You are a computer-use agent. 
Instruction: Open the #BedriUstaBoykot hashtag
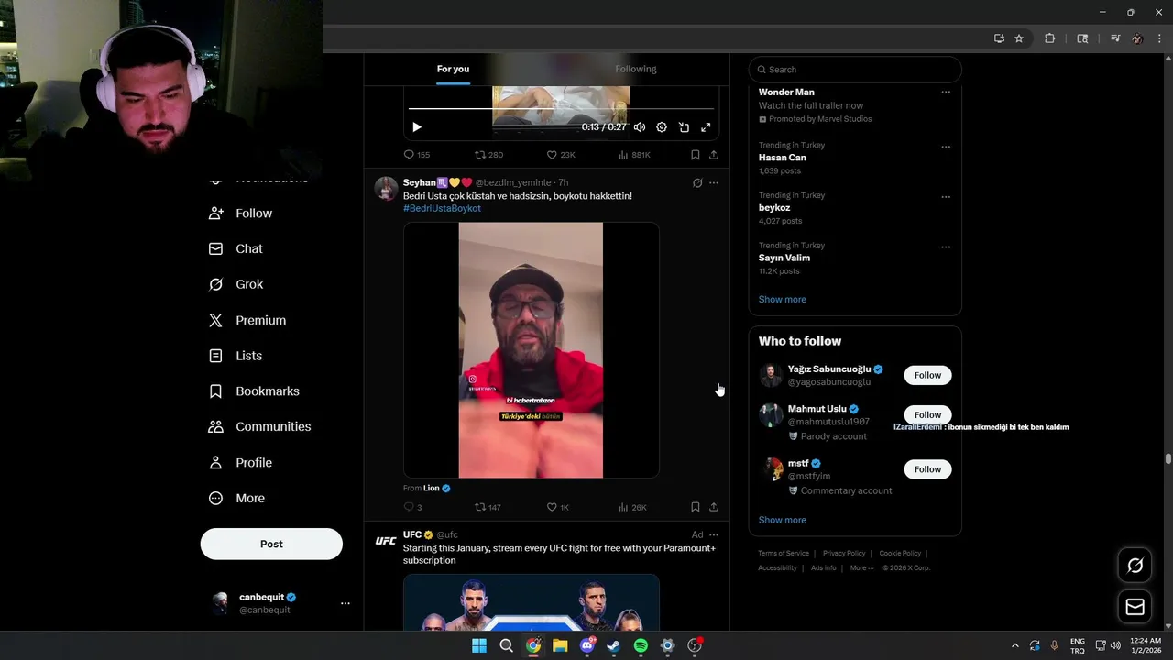[x=442, y=208]
